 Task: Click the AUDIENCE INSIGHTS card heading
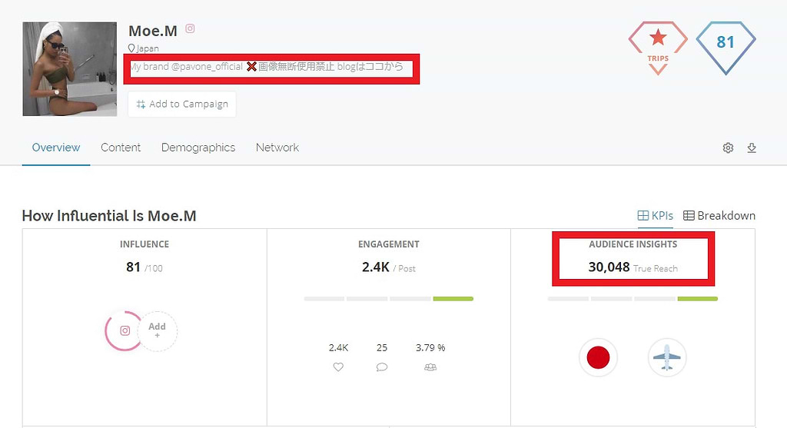click(633, 244)
